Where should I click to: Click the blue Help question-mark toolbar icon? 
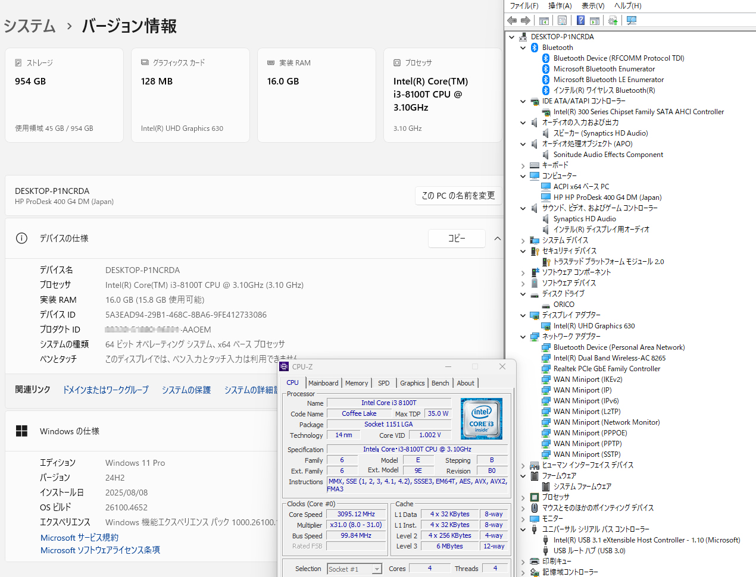click(580, 20)
